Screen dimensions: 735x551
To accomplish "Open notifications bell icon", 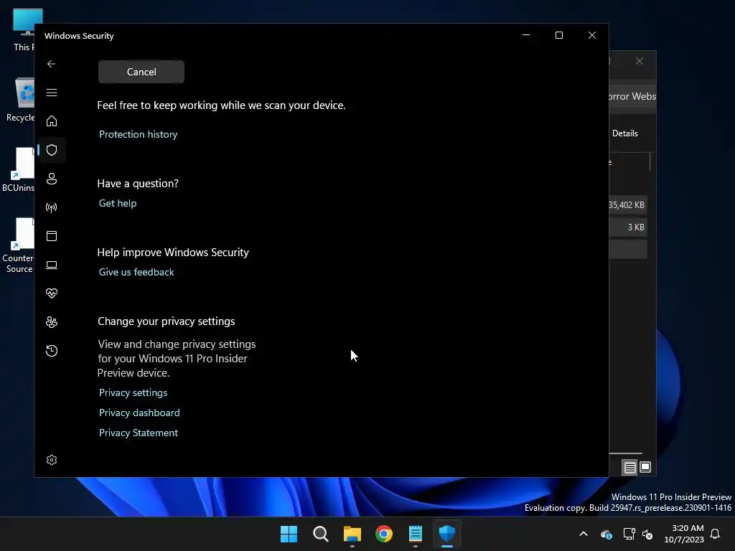I will (x=716, y=534).
